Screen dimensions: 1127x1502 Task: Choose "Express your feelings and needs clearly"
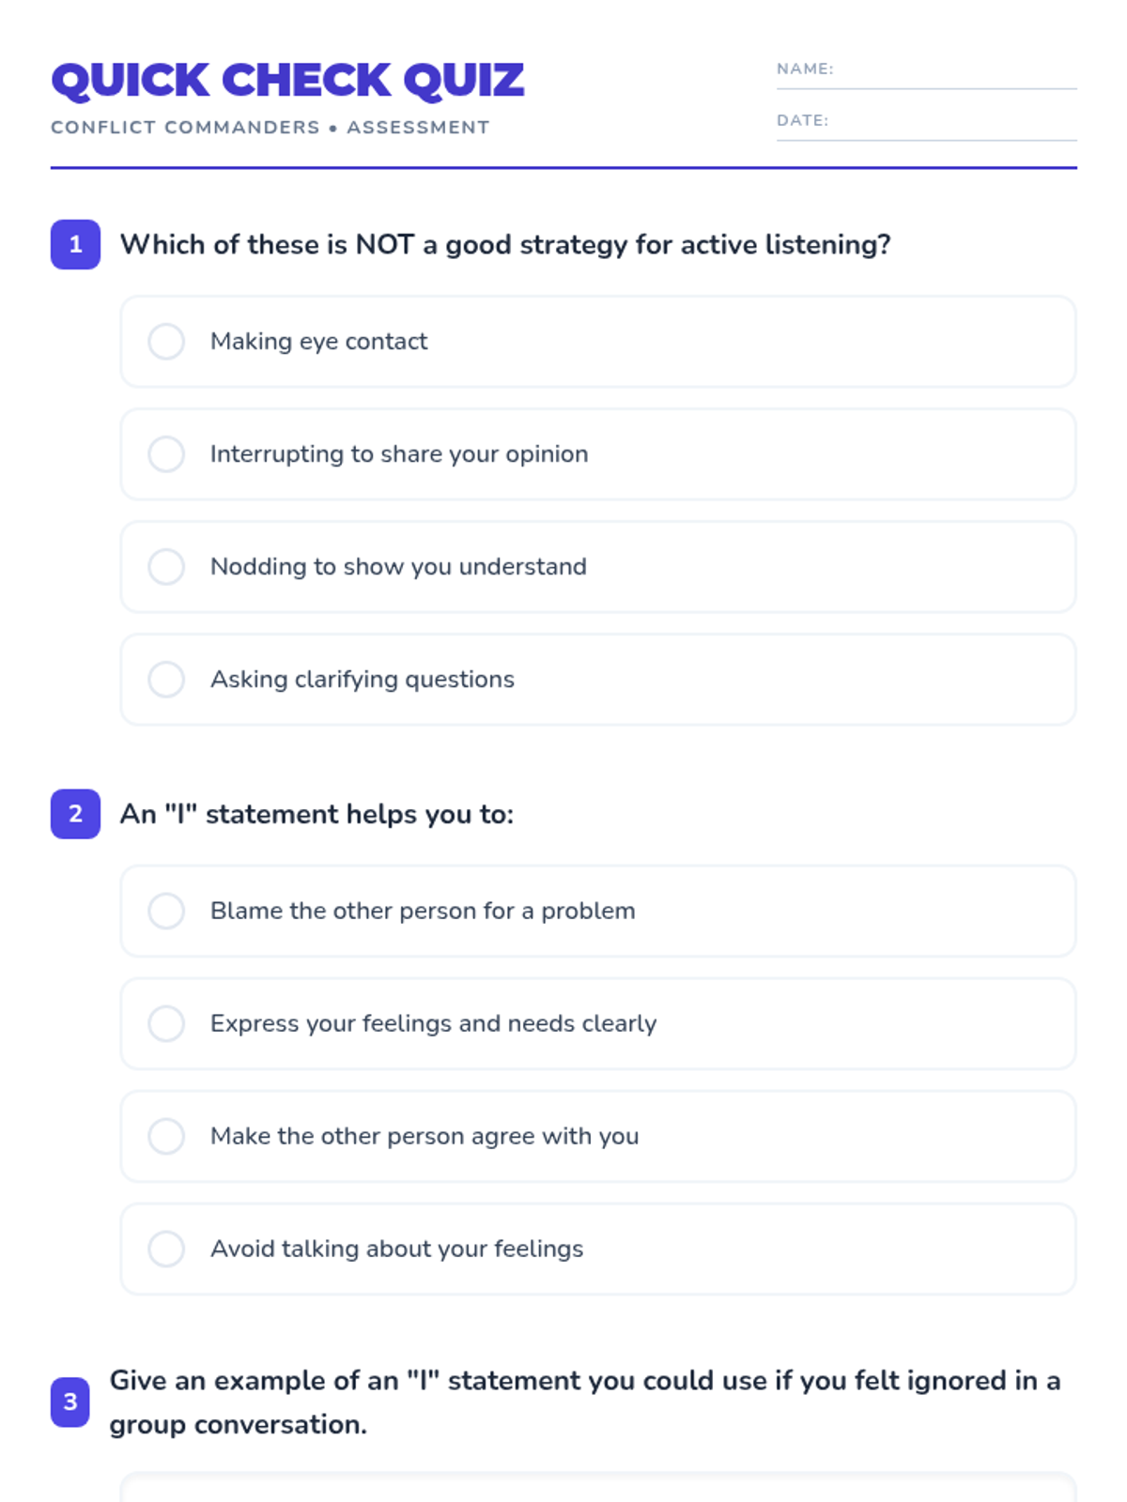tap(166, 1023)
